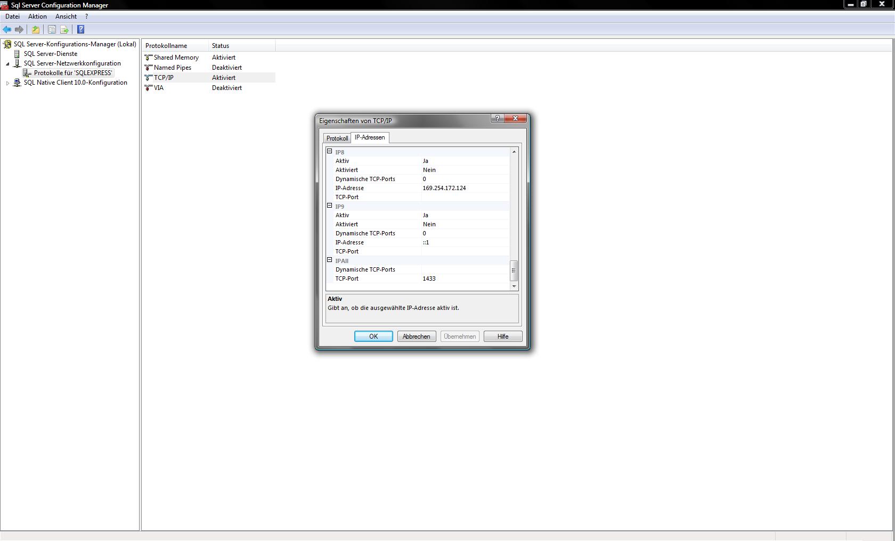Click the Abbrechen button

coord(417,337)
